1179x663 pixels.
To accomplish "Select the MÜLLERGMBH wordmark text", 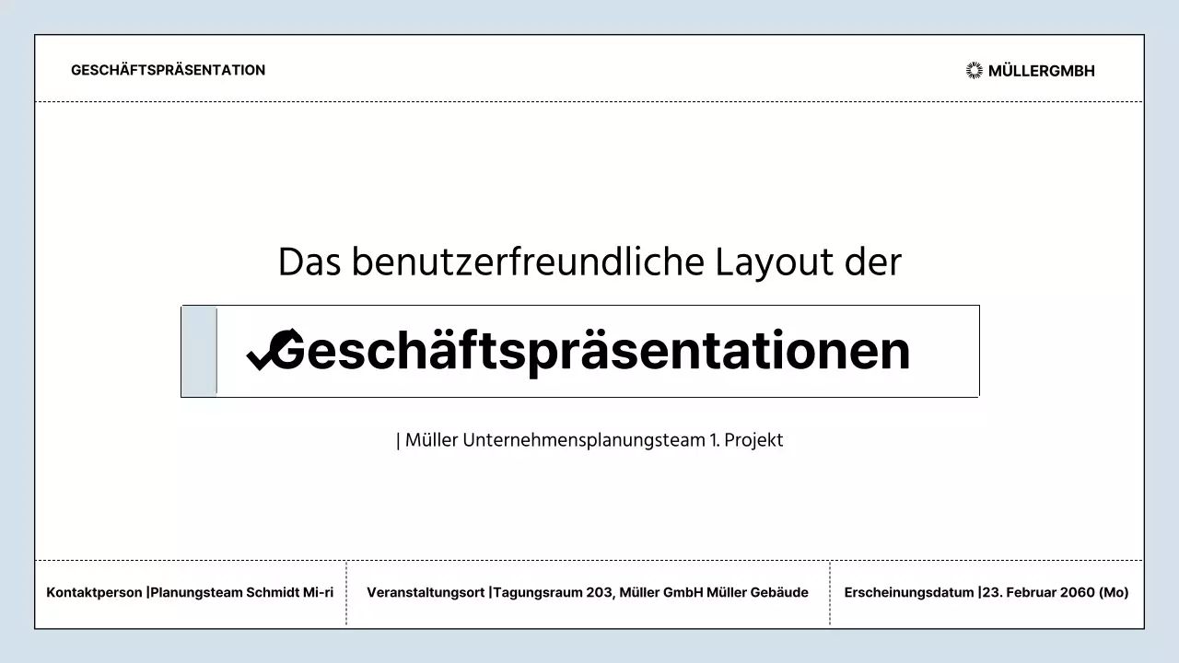I will 1042,71.
